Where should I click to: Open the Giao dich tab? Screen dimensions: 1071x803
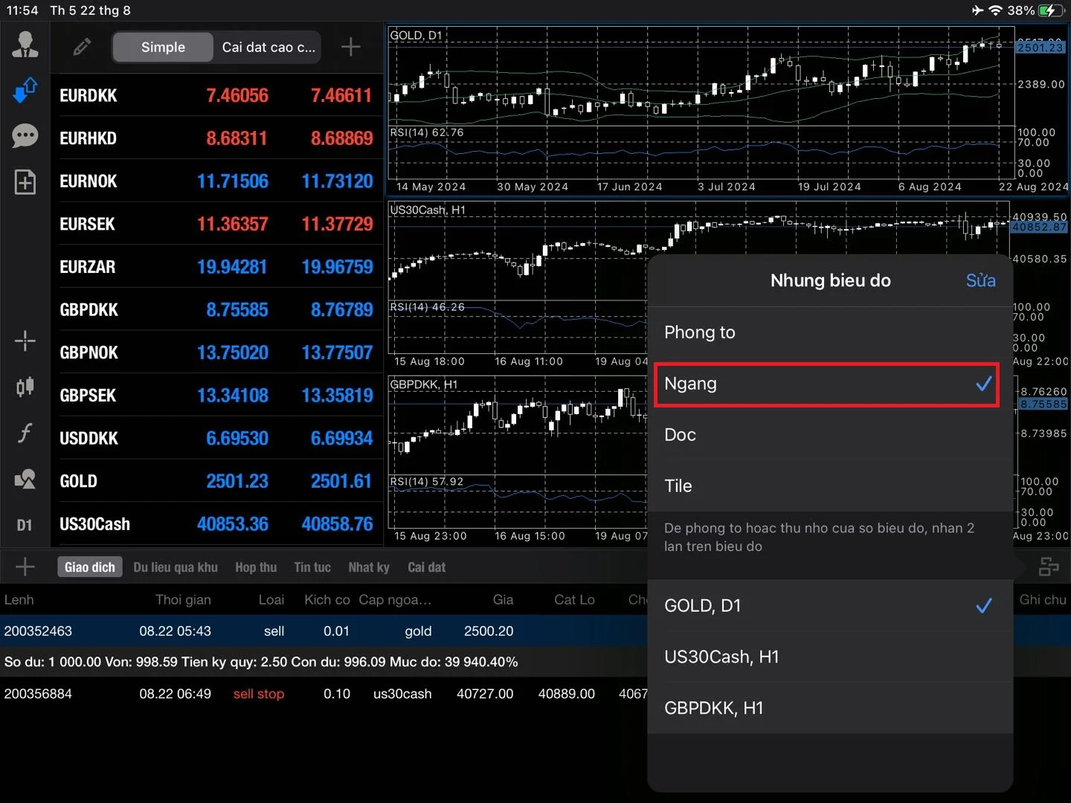90,567
